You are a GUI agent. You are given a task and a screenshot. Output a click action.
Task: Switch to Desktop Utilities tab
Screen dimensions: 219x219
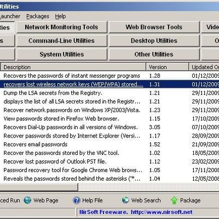pyautogui.click(x=154, y=41)
